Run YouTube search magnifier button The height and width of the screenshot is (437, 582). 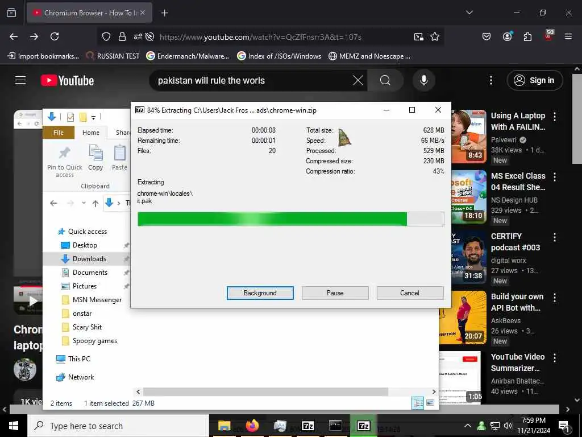(385, 80)
